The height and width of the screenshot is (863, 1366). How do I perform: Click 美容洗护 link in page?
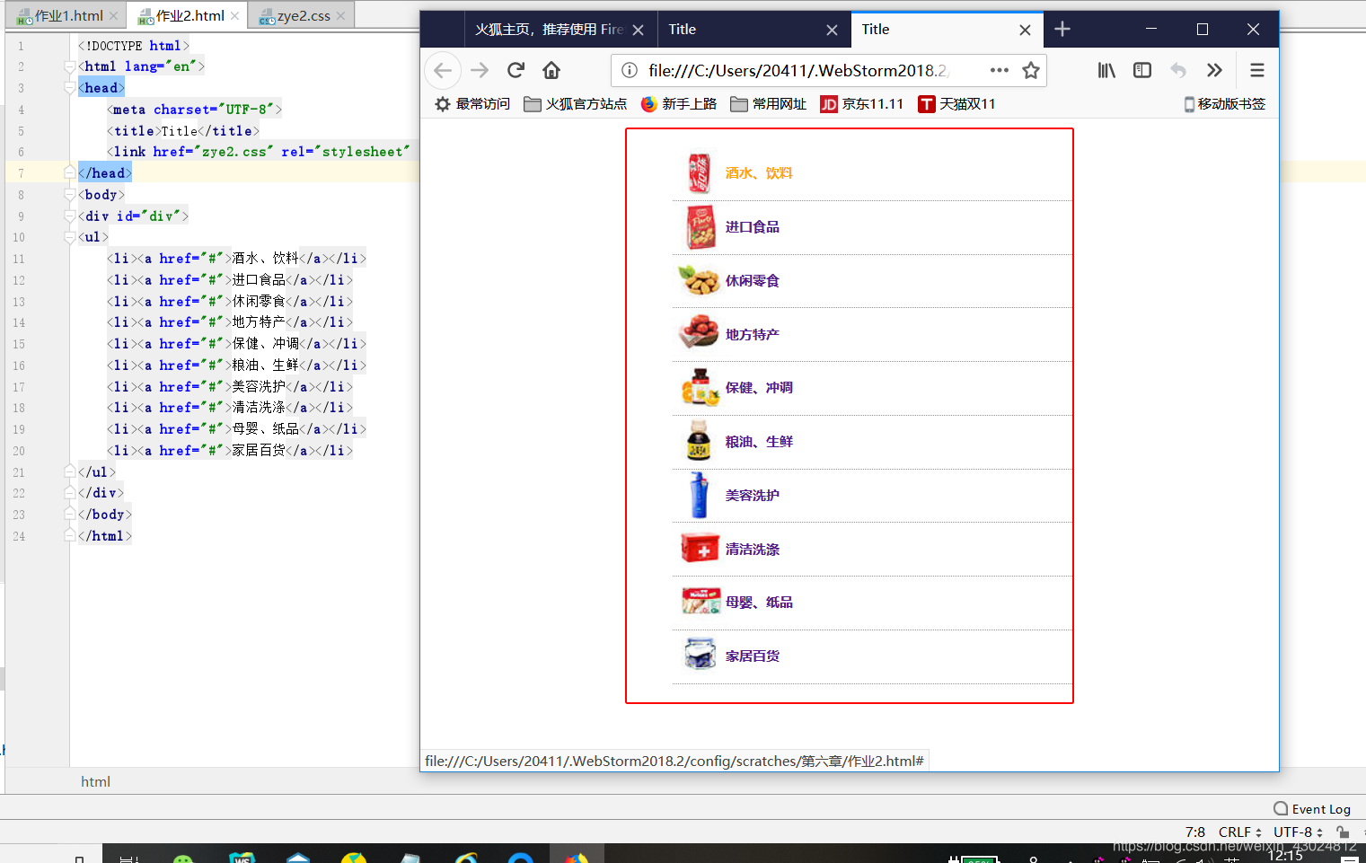click(753, 496)
